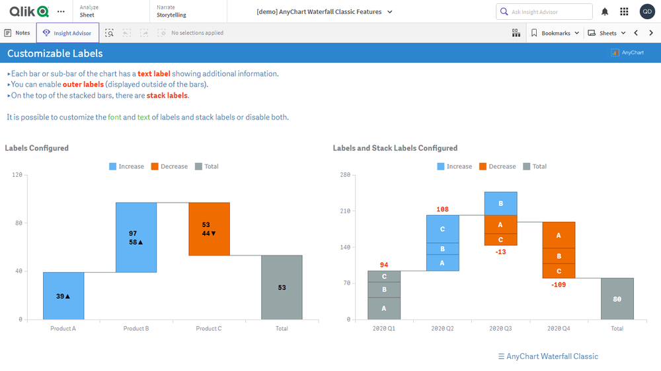Expand the Sheets dropdown
Viewport: 661px width, 371px height.
coord(607,33)
